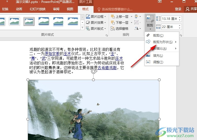Increase picture height with up stepper

180,17
